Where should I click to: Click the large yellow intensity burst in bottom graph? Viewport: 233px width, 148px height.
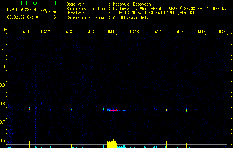click(x=112, y=144)
